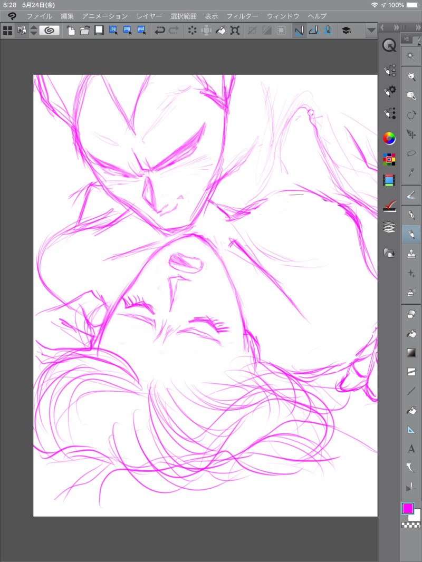This screenshot has height=562, width=422.
Task: Open the 表示 menu
Action: 211,16
